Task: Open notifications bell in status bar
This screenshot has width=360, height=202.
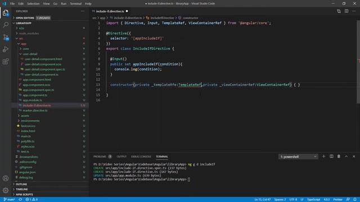Action: click(355, 200)
